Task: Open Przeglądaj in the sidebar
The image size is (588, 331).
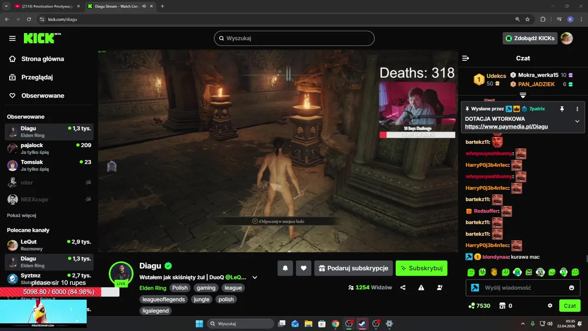Action: pos(37,77)
